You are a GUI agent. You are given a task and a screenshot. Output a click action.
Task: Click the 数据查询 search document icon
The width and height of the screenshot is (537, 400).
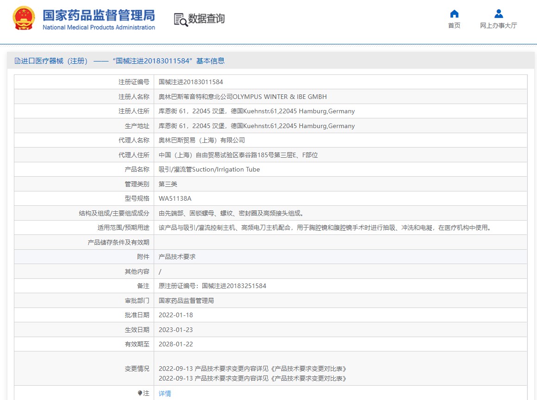(181, 19)
